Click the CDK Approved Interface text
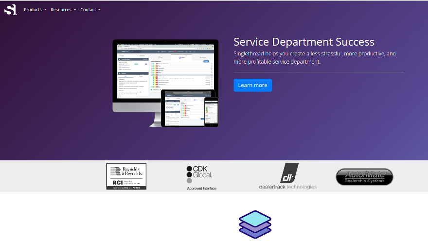This screenshot has width=428, height=241. click(201, 188)
